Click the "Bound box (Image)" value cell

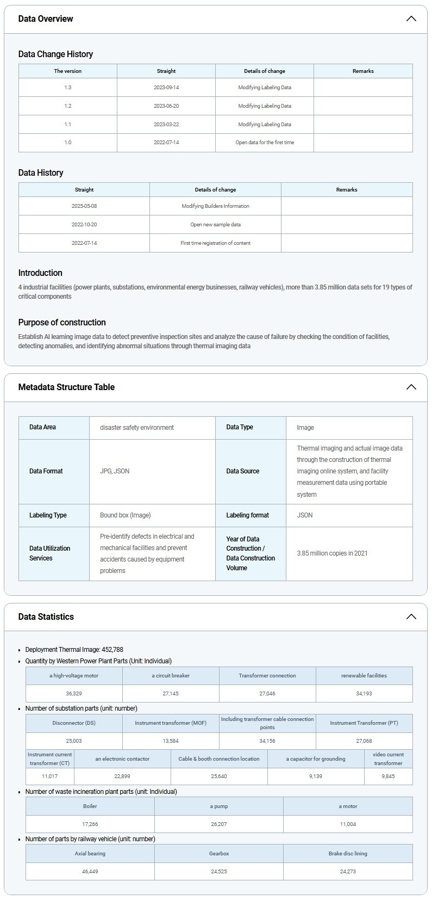(x=126, y=515)
